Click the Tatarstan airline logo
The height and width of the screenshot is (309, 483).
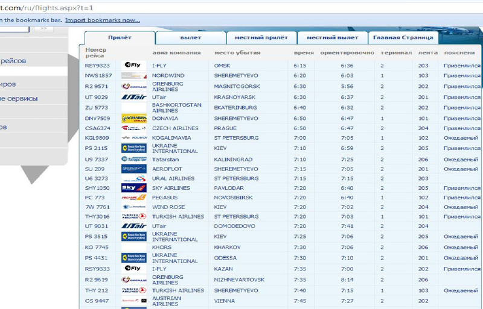pyautogui.click(x=133, y=160)
